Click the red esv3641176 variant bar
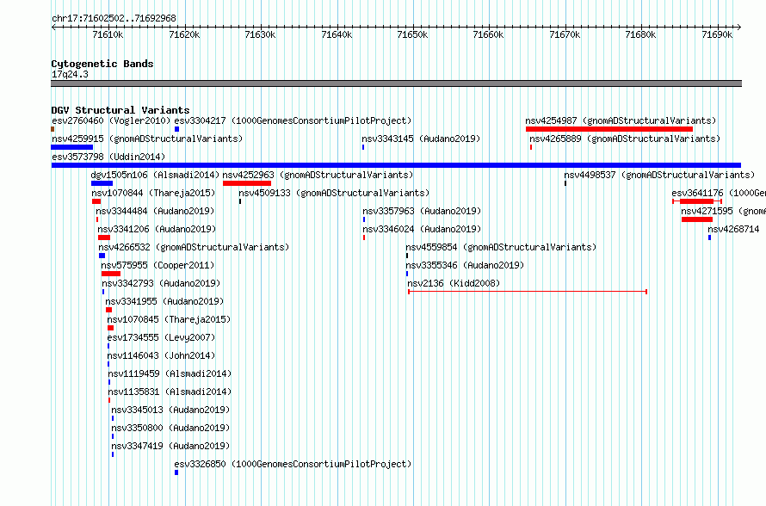Image resolution: width=766 pixels, height=506 pixels. click(696, 201)
